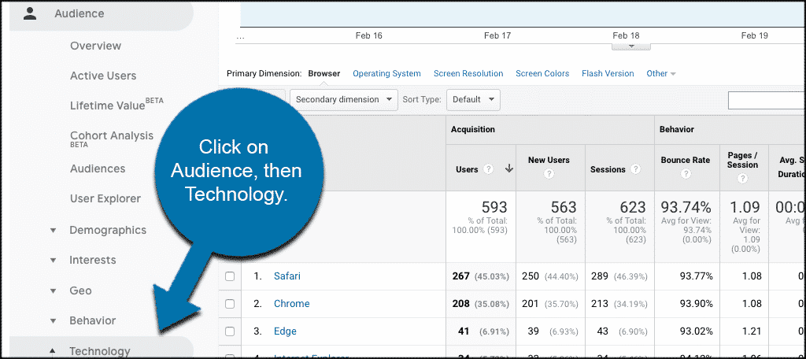Click the table search input field
This screenshot has width=806, height=359.
(767, 100)
